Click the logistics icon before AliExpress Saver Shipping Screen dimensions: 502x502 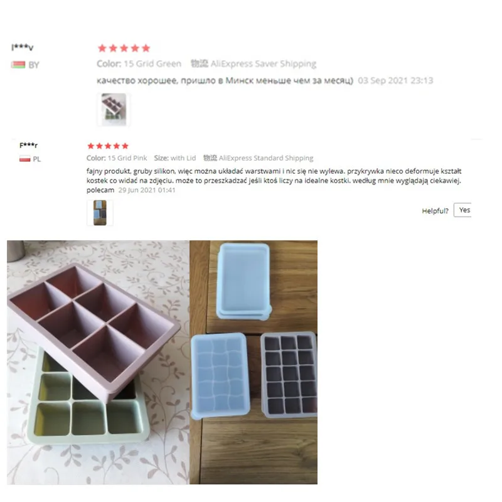200,63
